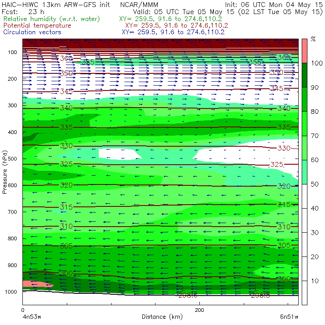Click the colorbar '20' label
Screen dimensions: 325x325
pos(314,257)
